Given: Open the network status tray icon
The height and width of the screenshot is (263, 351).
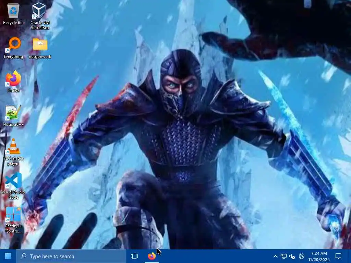Looking at the screenshot, I should (x=284, y=256).
